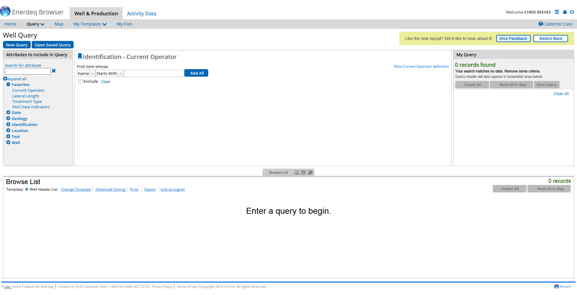
Task: Click the Switch Back button
Action: 551,38
